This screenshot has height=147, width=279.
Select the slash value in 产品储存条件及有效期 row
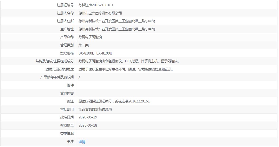click(x=79, y=77)
